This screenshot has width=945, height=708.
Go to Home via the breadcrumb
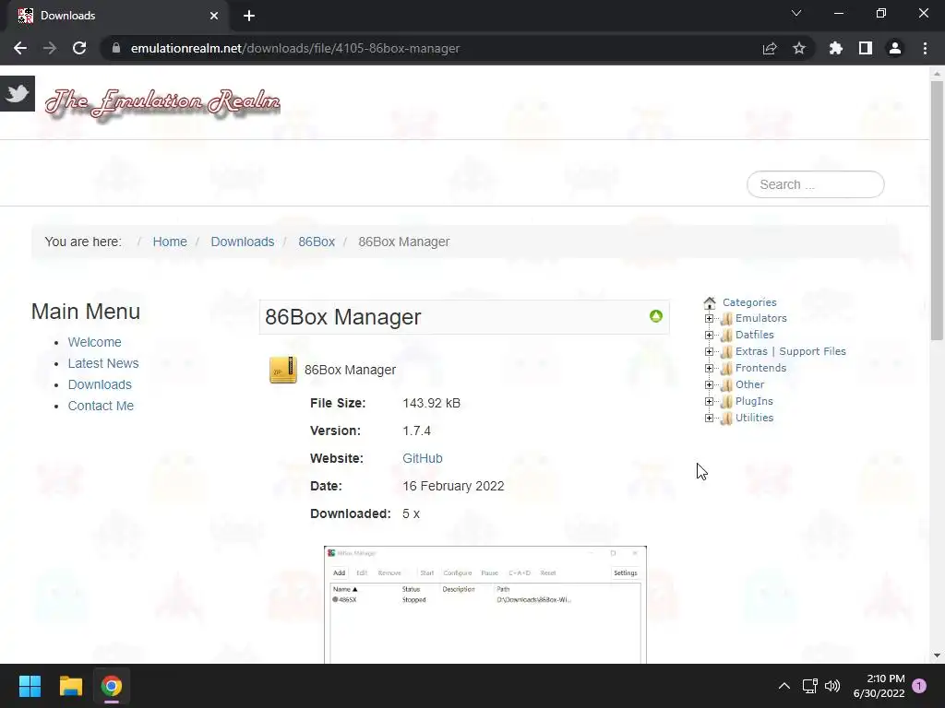point(170,242)
